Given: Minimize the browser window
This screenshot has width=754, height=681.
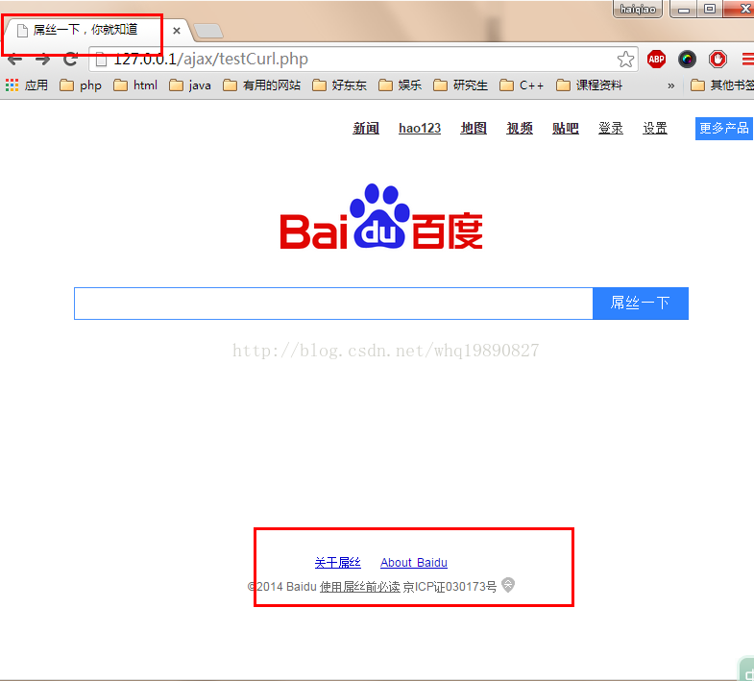Looking at the screenshot, I should 683,10.
